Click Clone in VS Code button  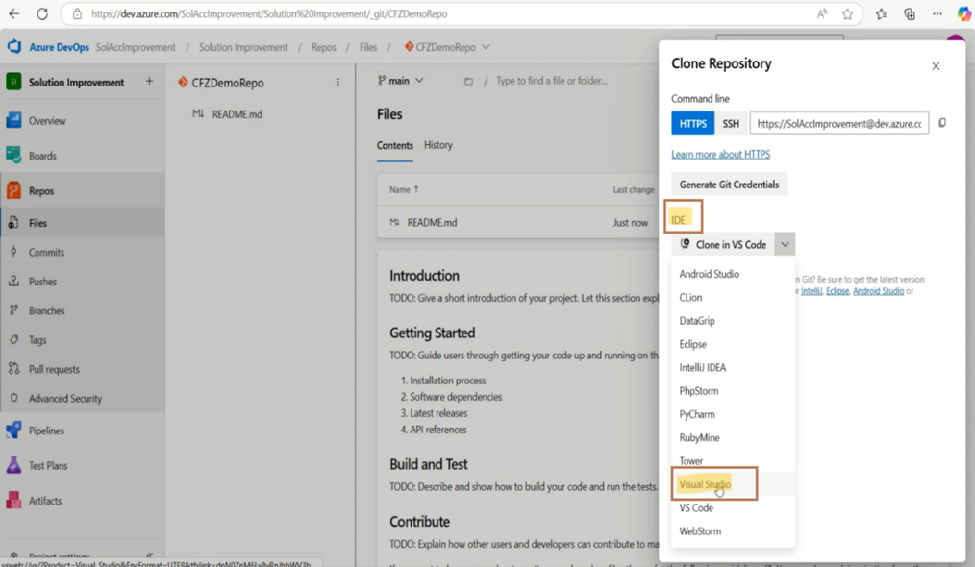723,244
